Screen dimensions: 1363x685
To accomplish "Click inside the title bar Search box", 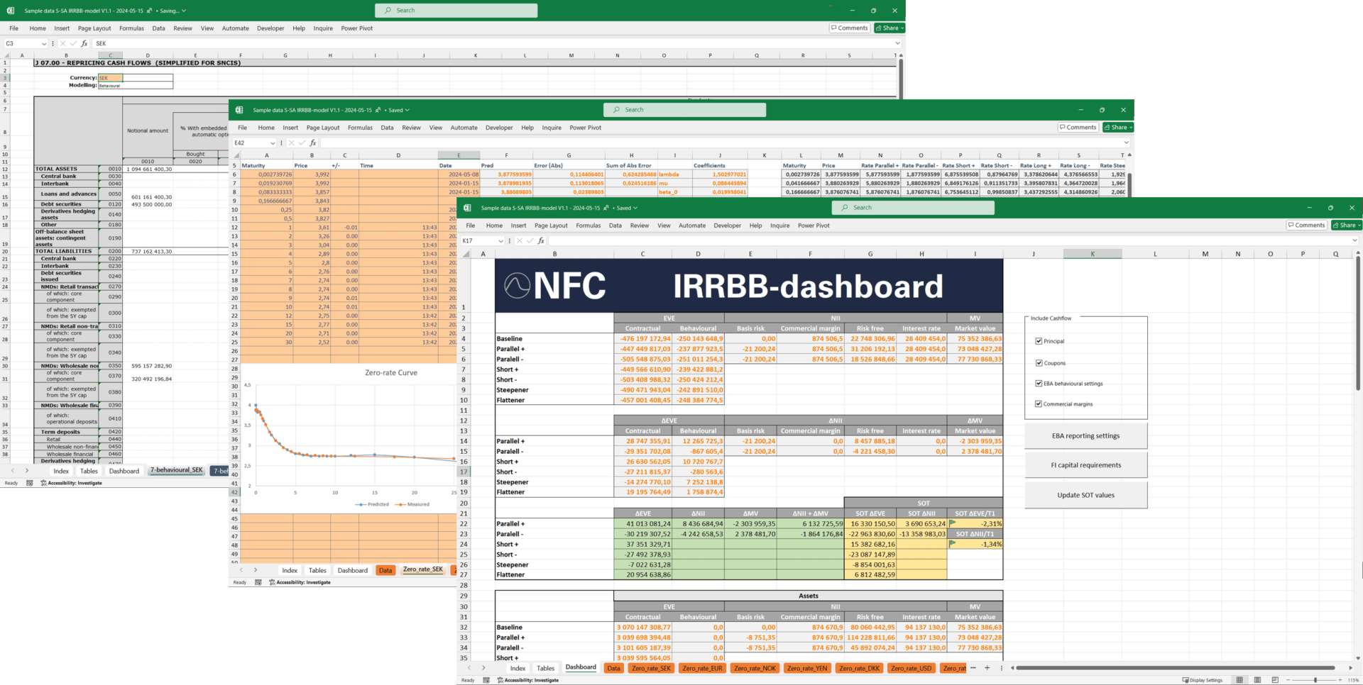I will click(913, 207).
